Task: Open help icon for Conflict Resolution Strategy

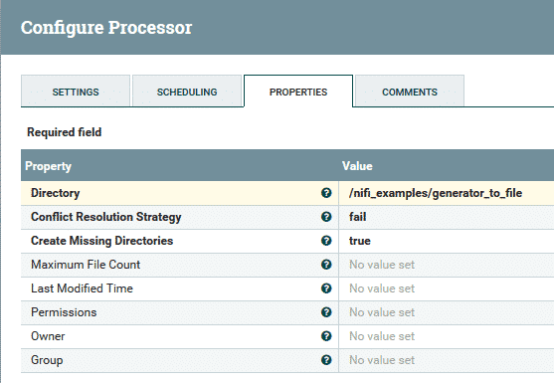Action: coord(326,217)
